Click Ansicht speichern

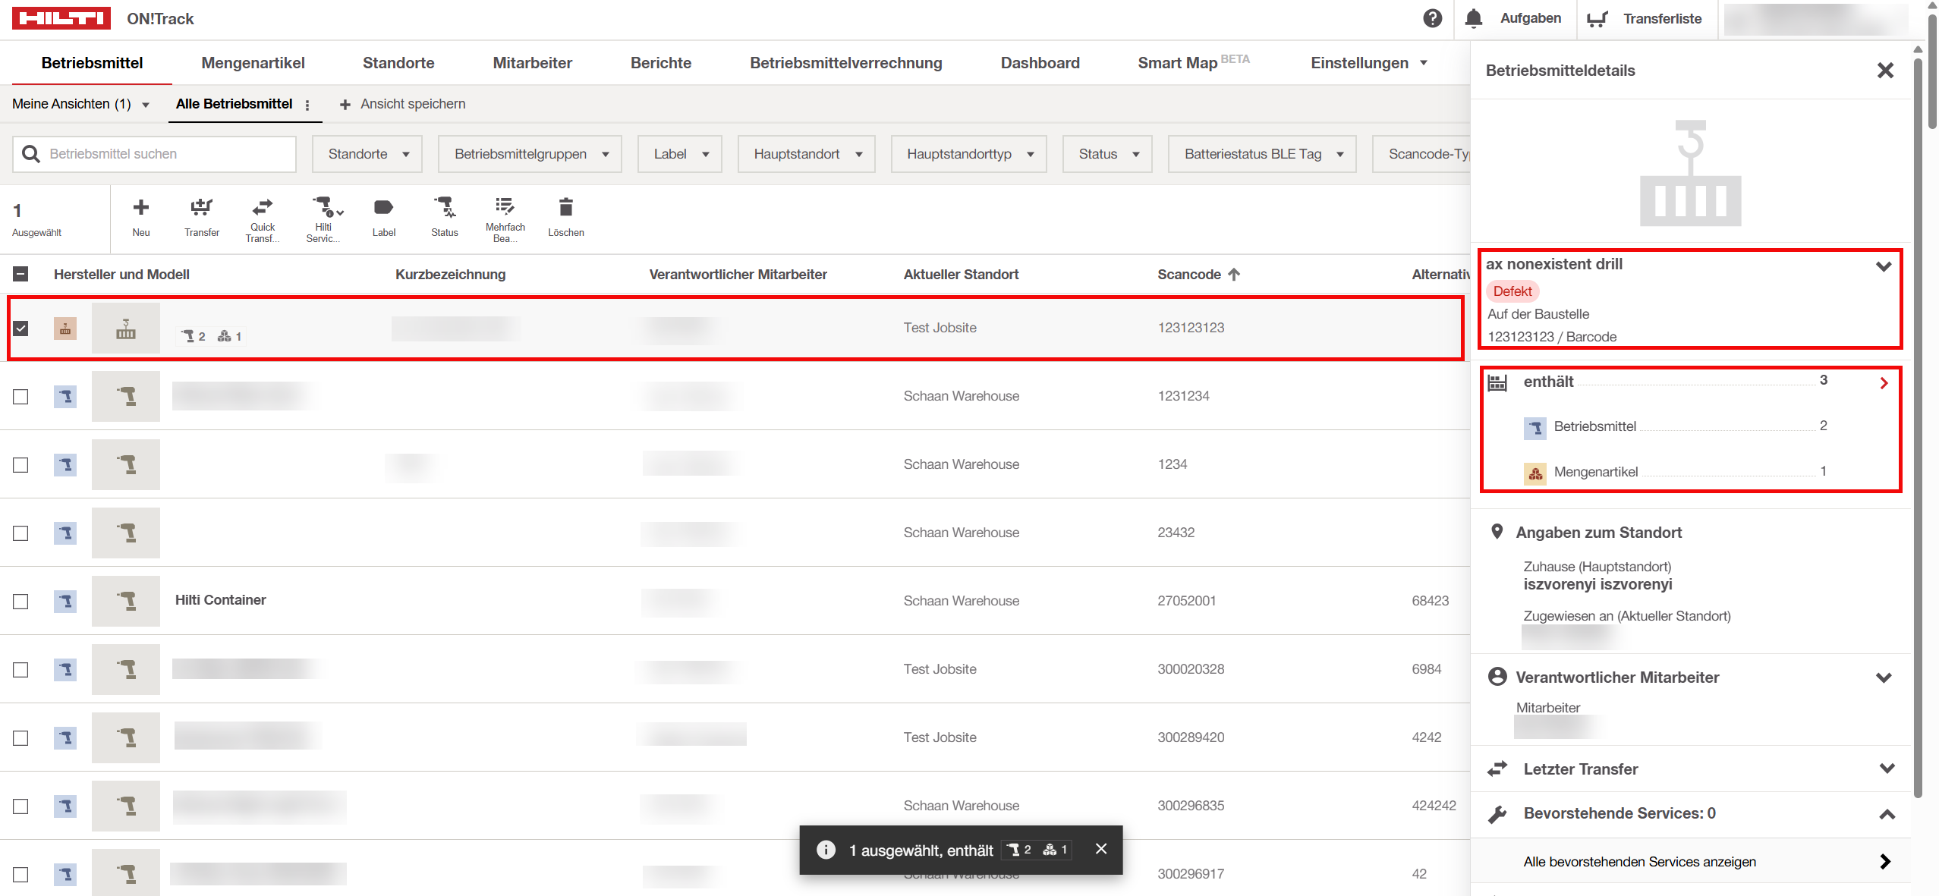click(x=402, y=104)
